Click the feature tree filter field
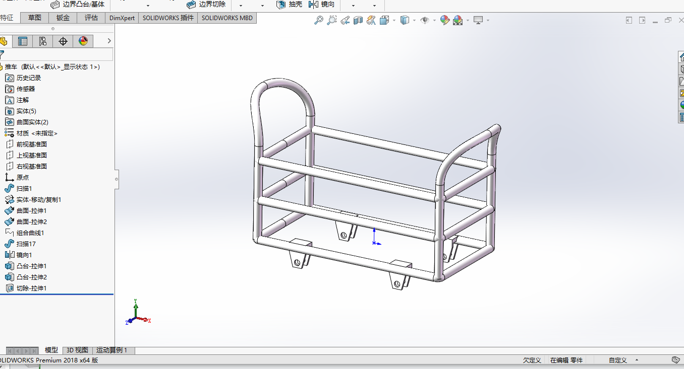The image size is (684, 369). (x=56, y=55)
